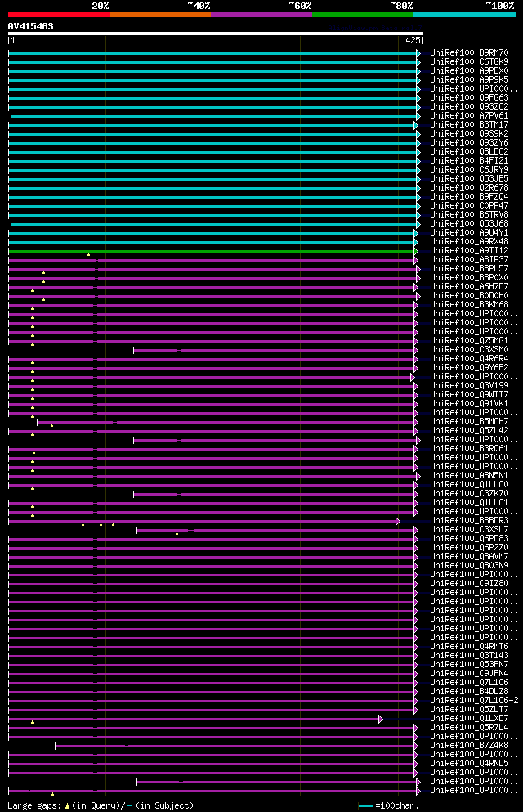Screen dimensions: 523x812
Task: Open the UniRef100_A8IP37 hit
Action: pyautogui.click(x=469, y=259)
